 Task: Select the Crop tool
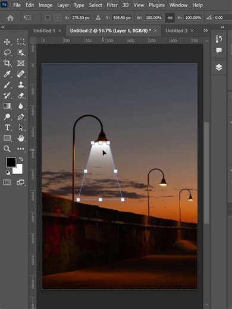pos(7,63)
